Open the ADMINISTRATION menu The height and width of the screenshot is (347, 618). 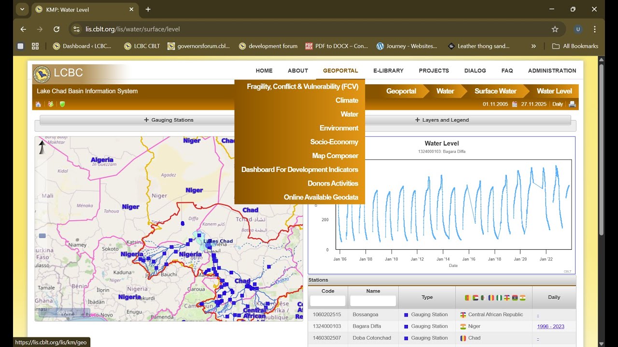[552, 70]
